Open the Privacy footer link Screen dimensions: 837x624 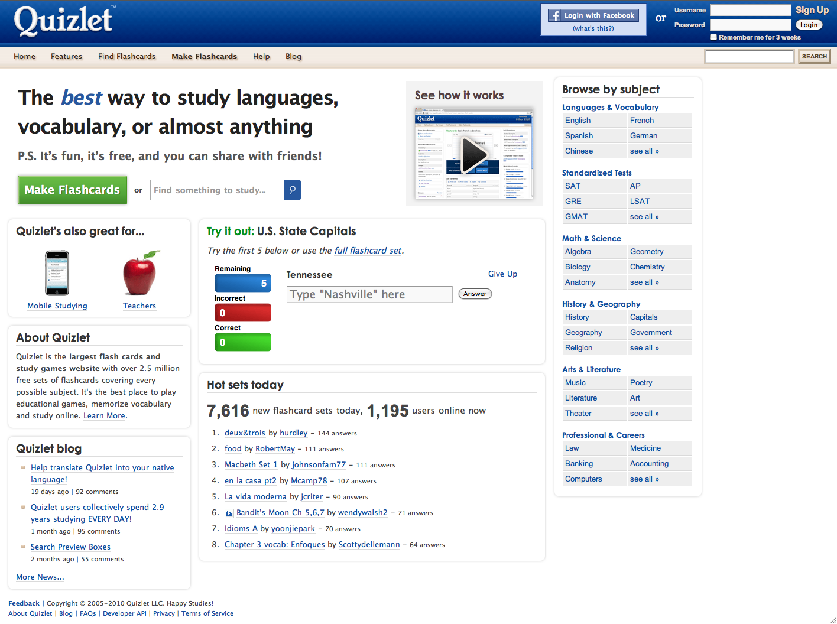(x=164, y=613)
